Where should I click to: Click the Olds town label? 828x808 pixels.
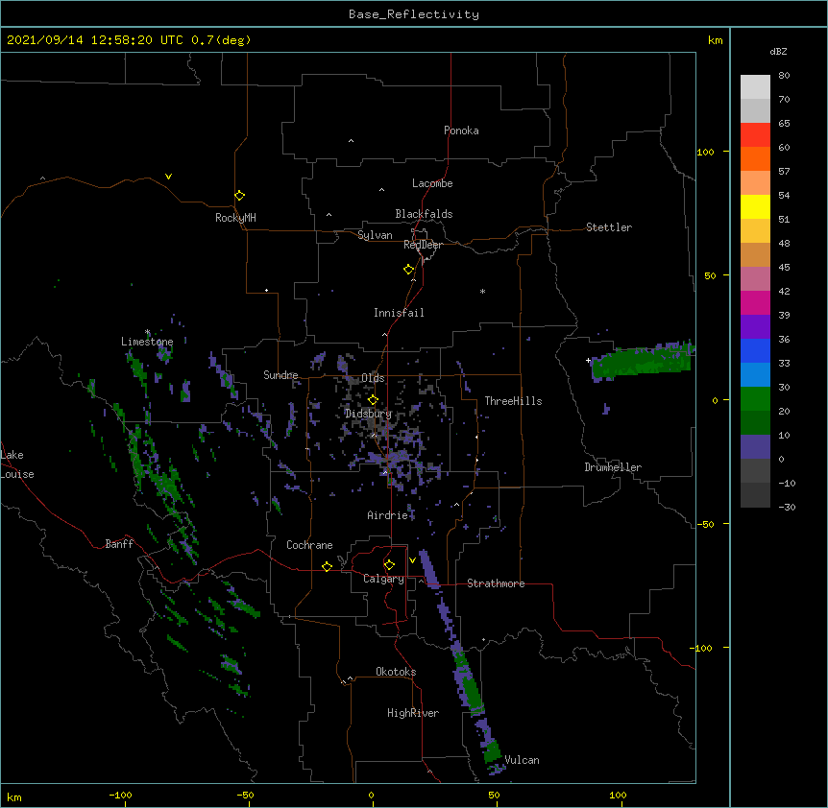(x=373, y=378)
